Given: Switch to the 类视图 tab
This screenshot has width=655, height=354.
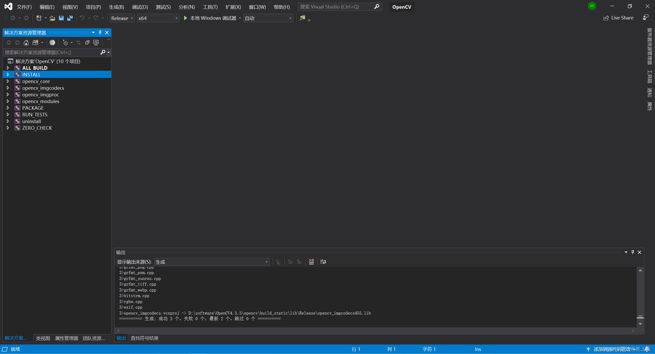Looking at the screenshot, I should click(x=43, y=338).
